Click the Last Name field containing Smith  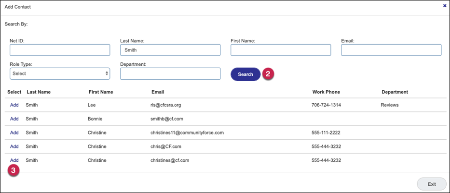170,50
